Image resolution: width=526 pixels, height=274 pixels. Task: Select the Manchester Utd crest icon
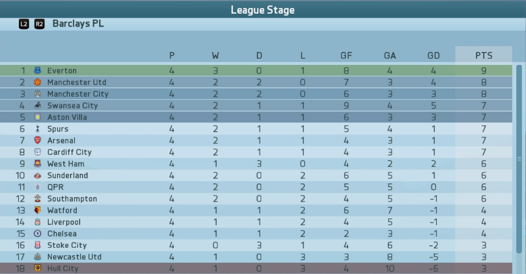coord(37,82)
